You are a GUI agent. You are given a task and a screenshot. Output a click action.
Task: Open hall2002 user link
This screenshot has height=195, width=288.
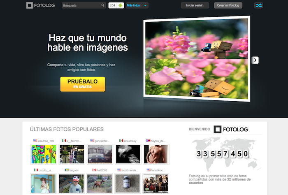pos(102,170)
